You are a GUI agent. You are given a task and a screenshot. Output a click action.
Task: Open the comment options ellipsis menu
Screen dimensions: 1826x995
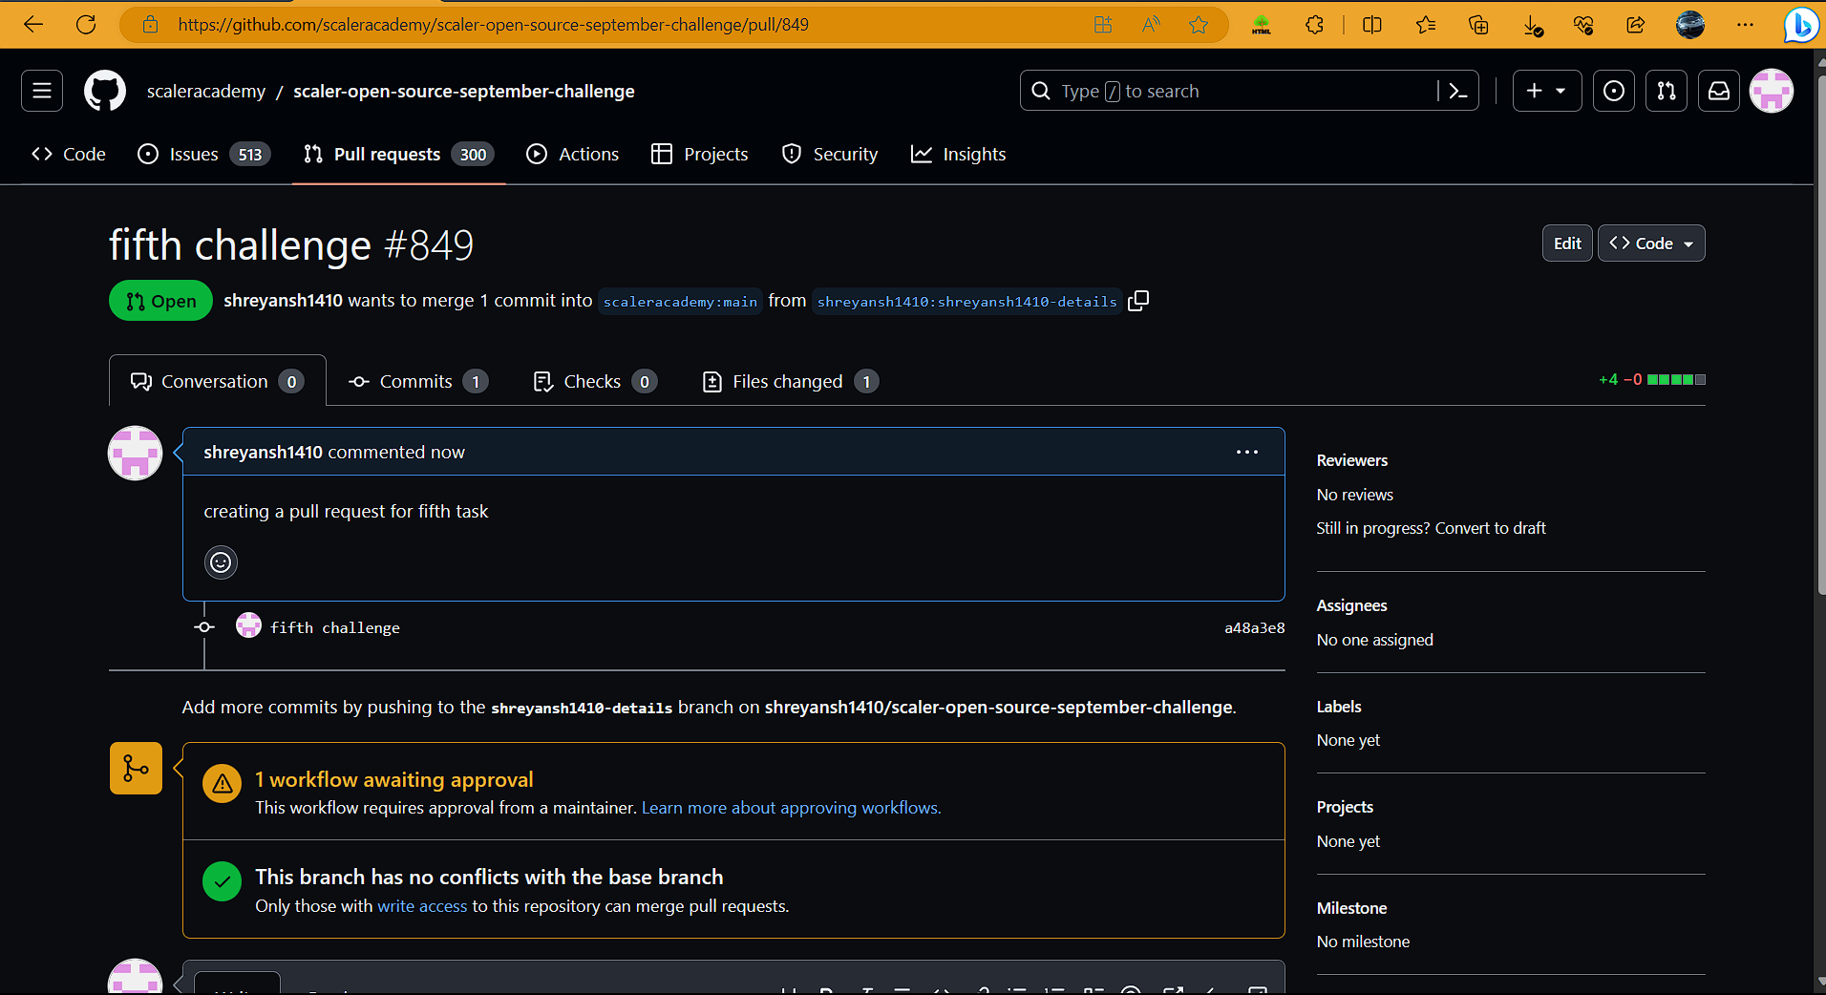pos(1246,452)
